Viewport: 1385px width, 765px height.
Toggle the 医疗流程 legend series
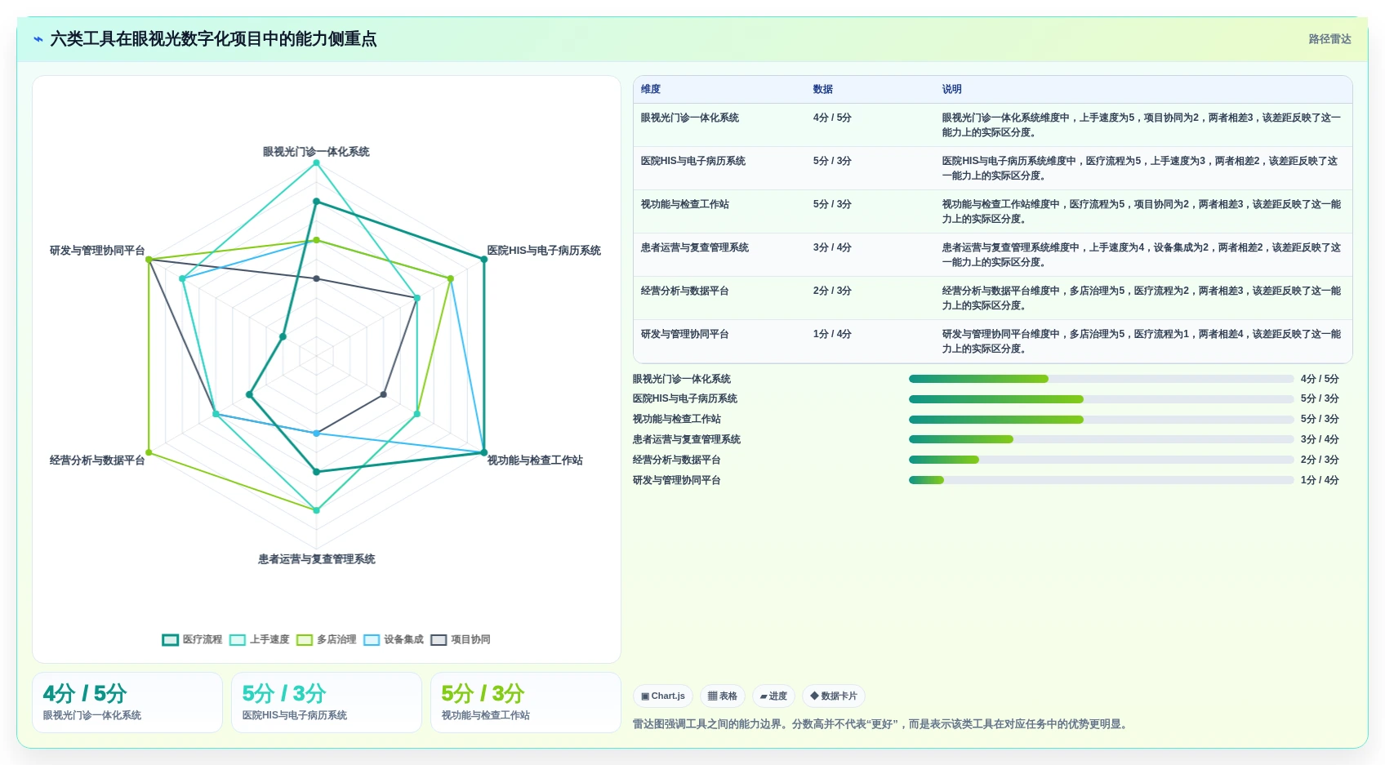pyautogui.click(x=192, y=639)
